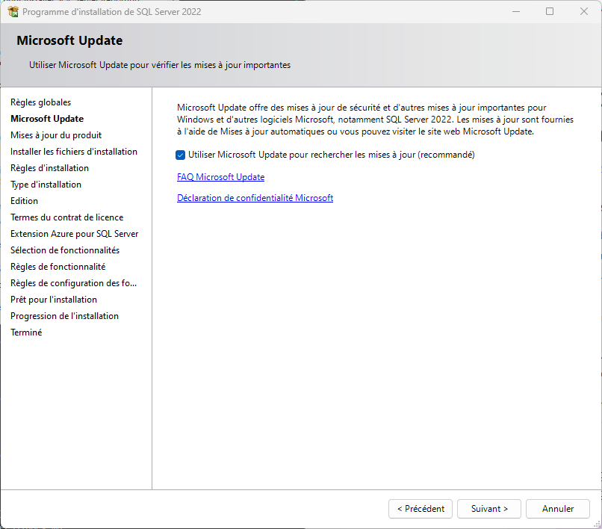This screenshot has width=602, height=529.
Task: Open the FAQ Microsoft Update link
Action: click(x=221, y=177)
